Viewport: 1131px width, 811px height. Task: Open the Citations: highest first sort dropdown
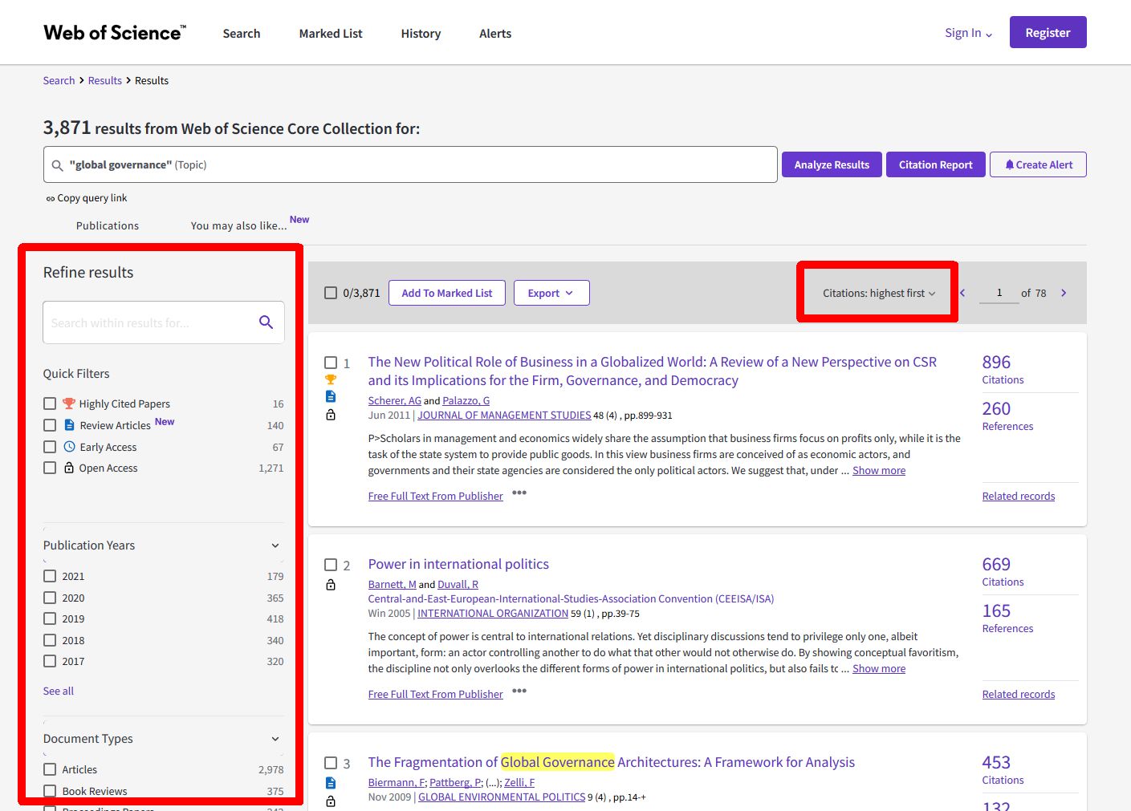click(878, 293)
